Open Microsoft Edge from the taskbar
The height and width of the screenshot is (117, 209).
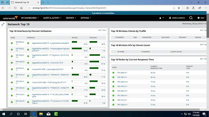(33, 114)
